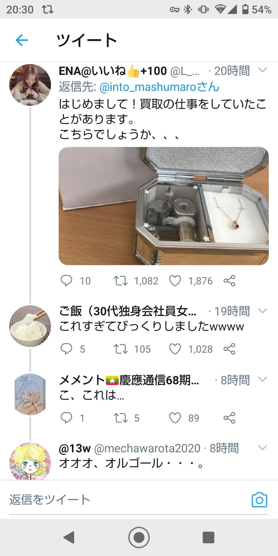Expand menu chevron on ご飯 tweet

pos(262,311)
